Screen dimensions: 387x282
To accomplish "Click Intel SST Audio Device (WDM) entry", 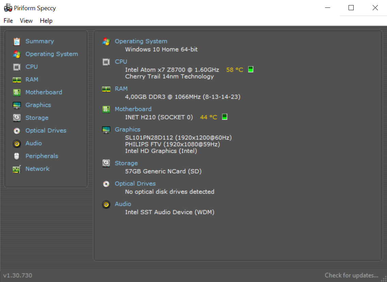I will point(170,212).
